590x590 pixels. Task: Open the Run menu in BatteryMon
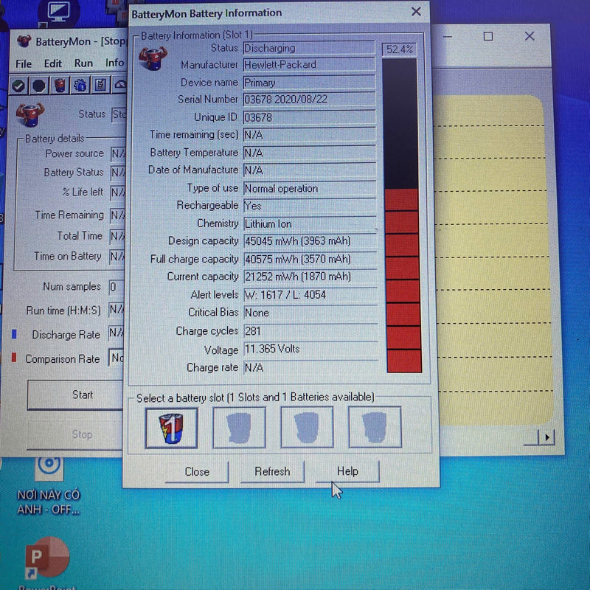pos(83,63)
